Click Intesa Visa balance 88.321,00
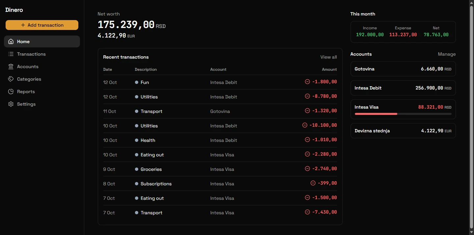Screen dimensions: 474x235 431,107
